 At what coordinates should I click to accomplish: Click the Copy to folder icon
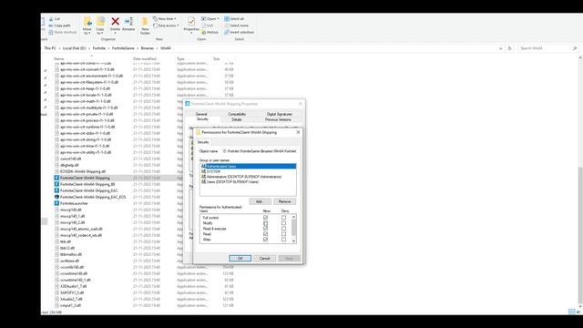[100, 22]
